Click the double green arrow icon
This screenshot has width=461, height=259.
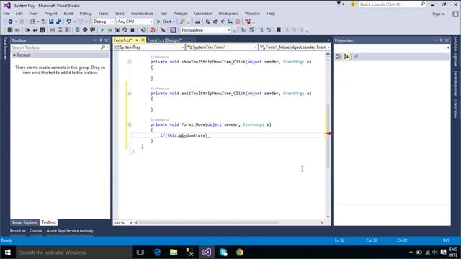coord(109,30)
